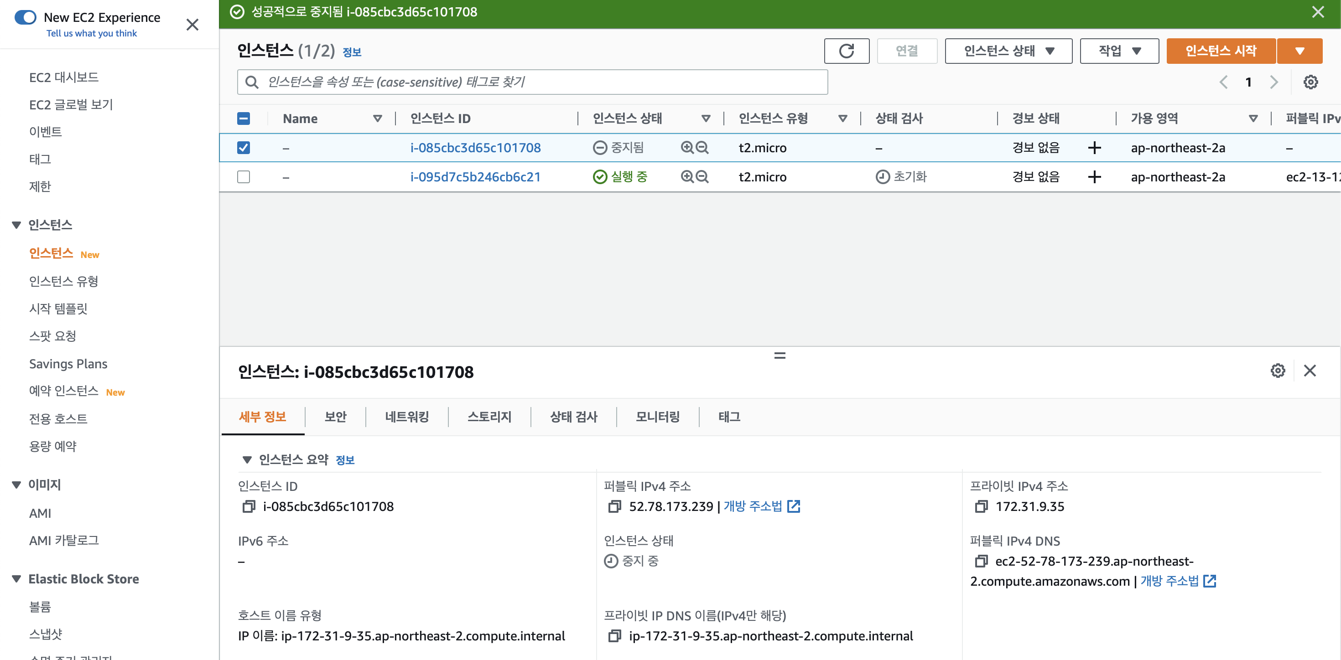
Task: Open the 작업 actions dropdown
Action: pyautogui.click(x=1119, y=51)
